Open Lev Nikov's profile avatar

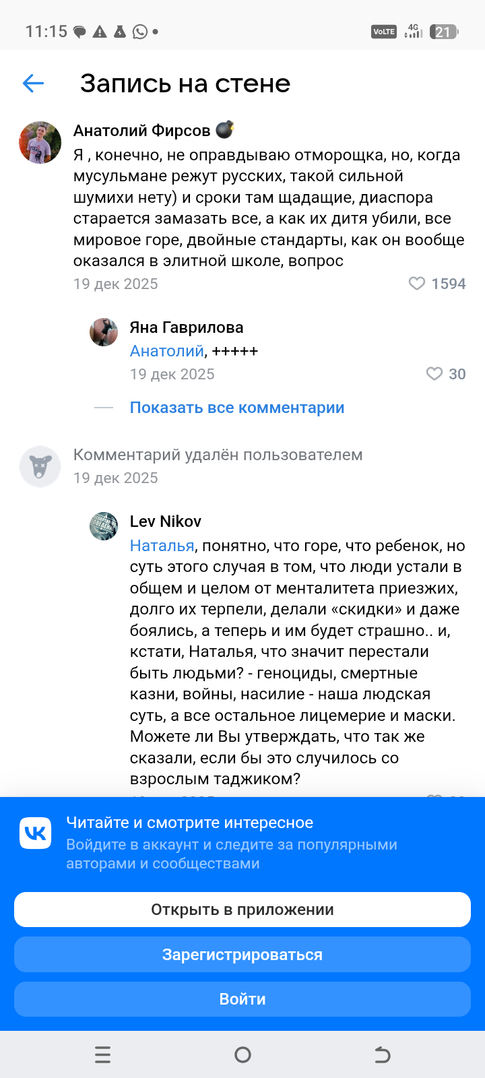tap(104, 526)
